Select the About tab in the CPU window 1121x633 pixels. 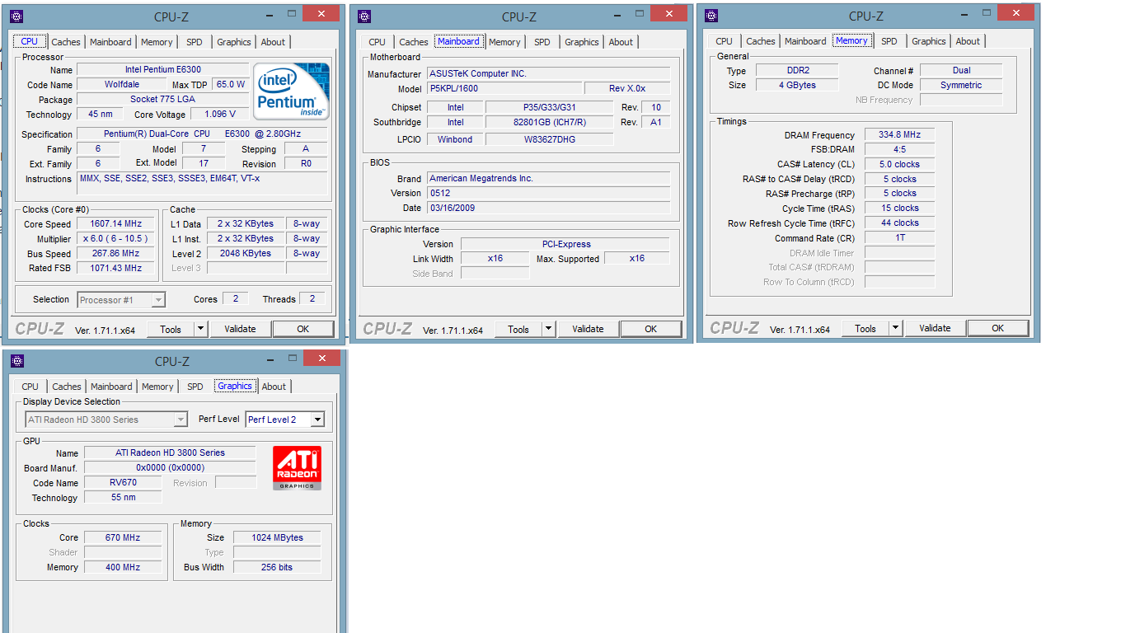273,42
